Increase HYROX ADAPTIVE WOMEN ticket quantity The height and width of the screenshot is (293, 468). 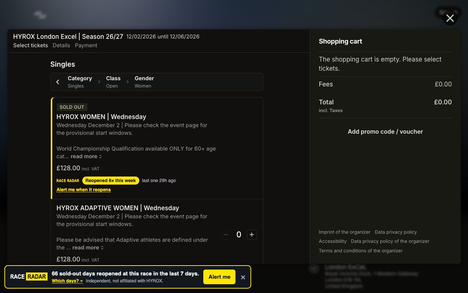click(x=252, y=234)
